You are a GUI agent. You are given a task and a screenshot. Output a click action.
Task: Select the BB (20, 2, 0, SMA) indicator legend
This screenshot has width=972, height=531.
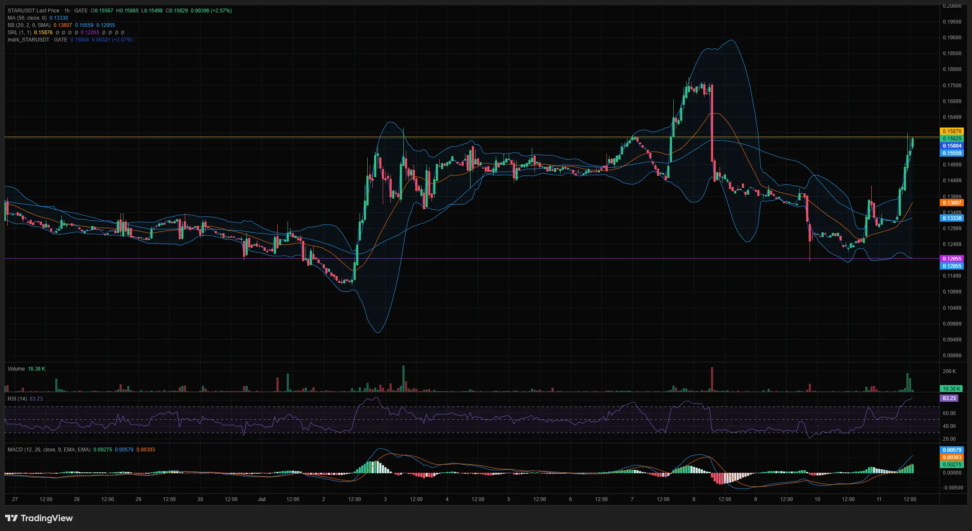click(29, 25)
